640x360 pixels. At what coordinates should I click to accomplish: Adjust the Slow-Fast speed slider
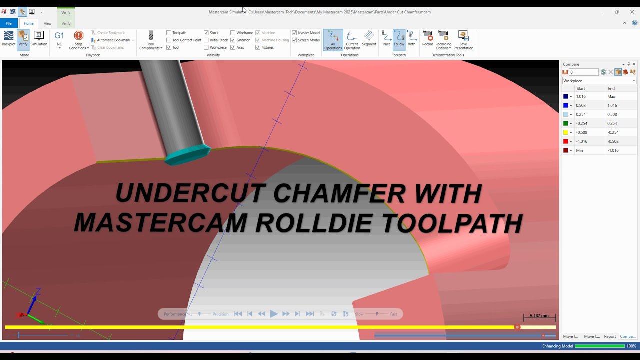[x=377, y=314]
